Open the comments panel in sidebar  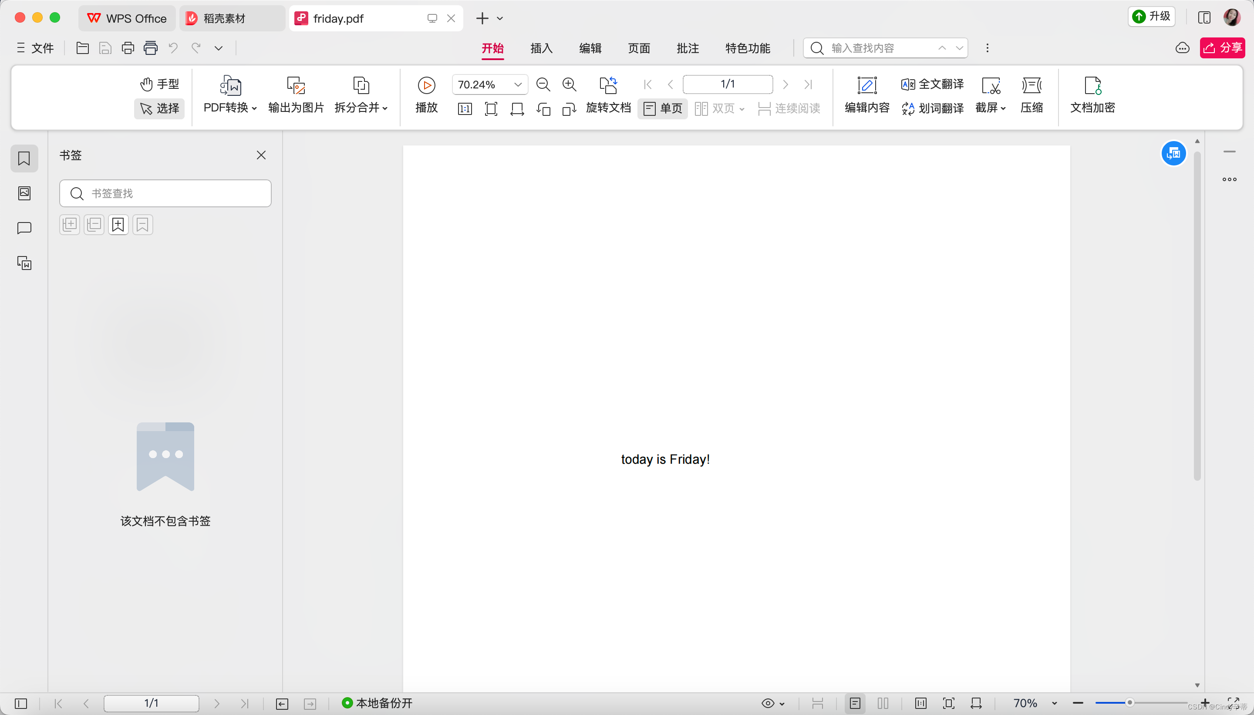click(x=24, y=228)
